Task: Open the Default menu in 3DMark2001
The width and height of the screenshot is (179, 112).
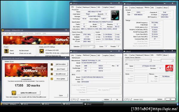Action: tap(18, 34)
